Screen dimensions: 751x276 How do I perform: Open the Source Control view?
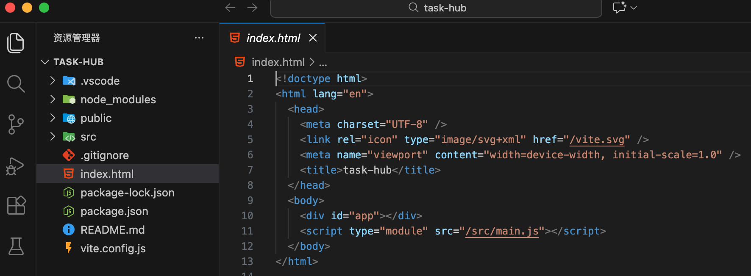pos(16,124)
